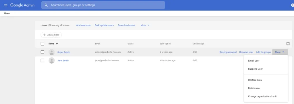
Task: Open account avatar at top right
Action: pyautogui.click(x=293, y=5)
